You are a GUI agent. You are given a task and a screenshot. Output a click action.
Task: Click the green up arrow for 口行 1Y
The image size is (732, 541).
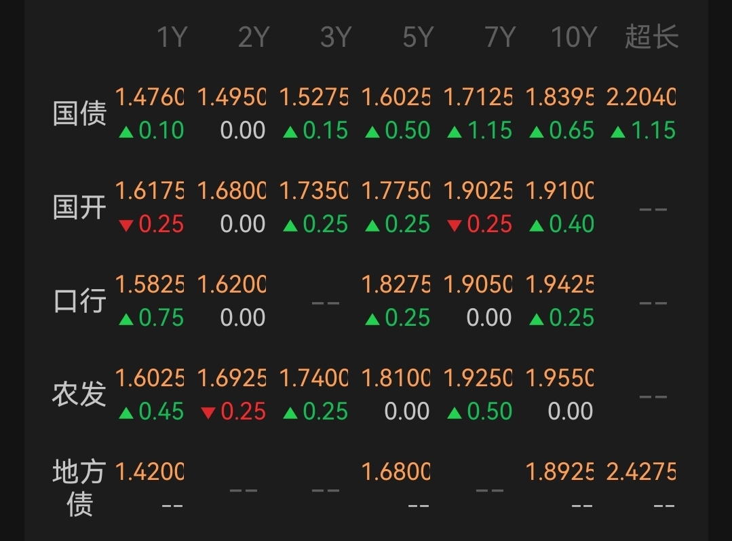[x=126, y=318]
